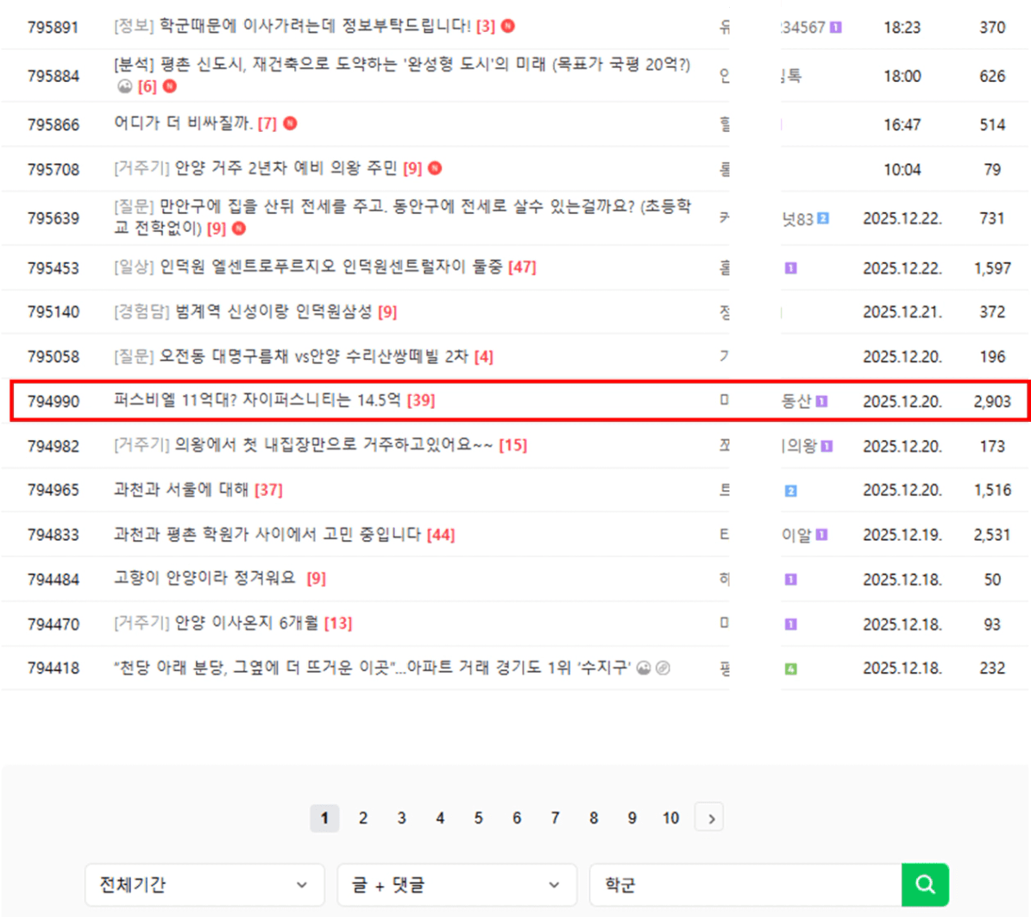Click the [47] comment count link

(x=522, y=267)
